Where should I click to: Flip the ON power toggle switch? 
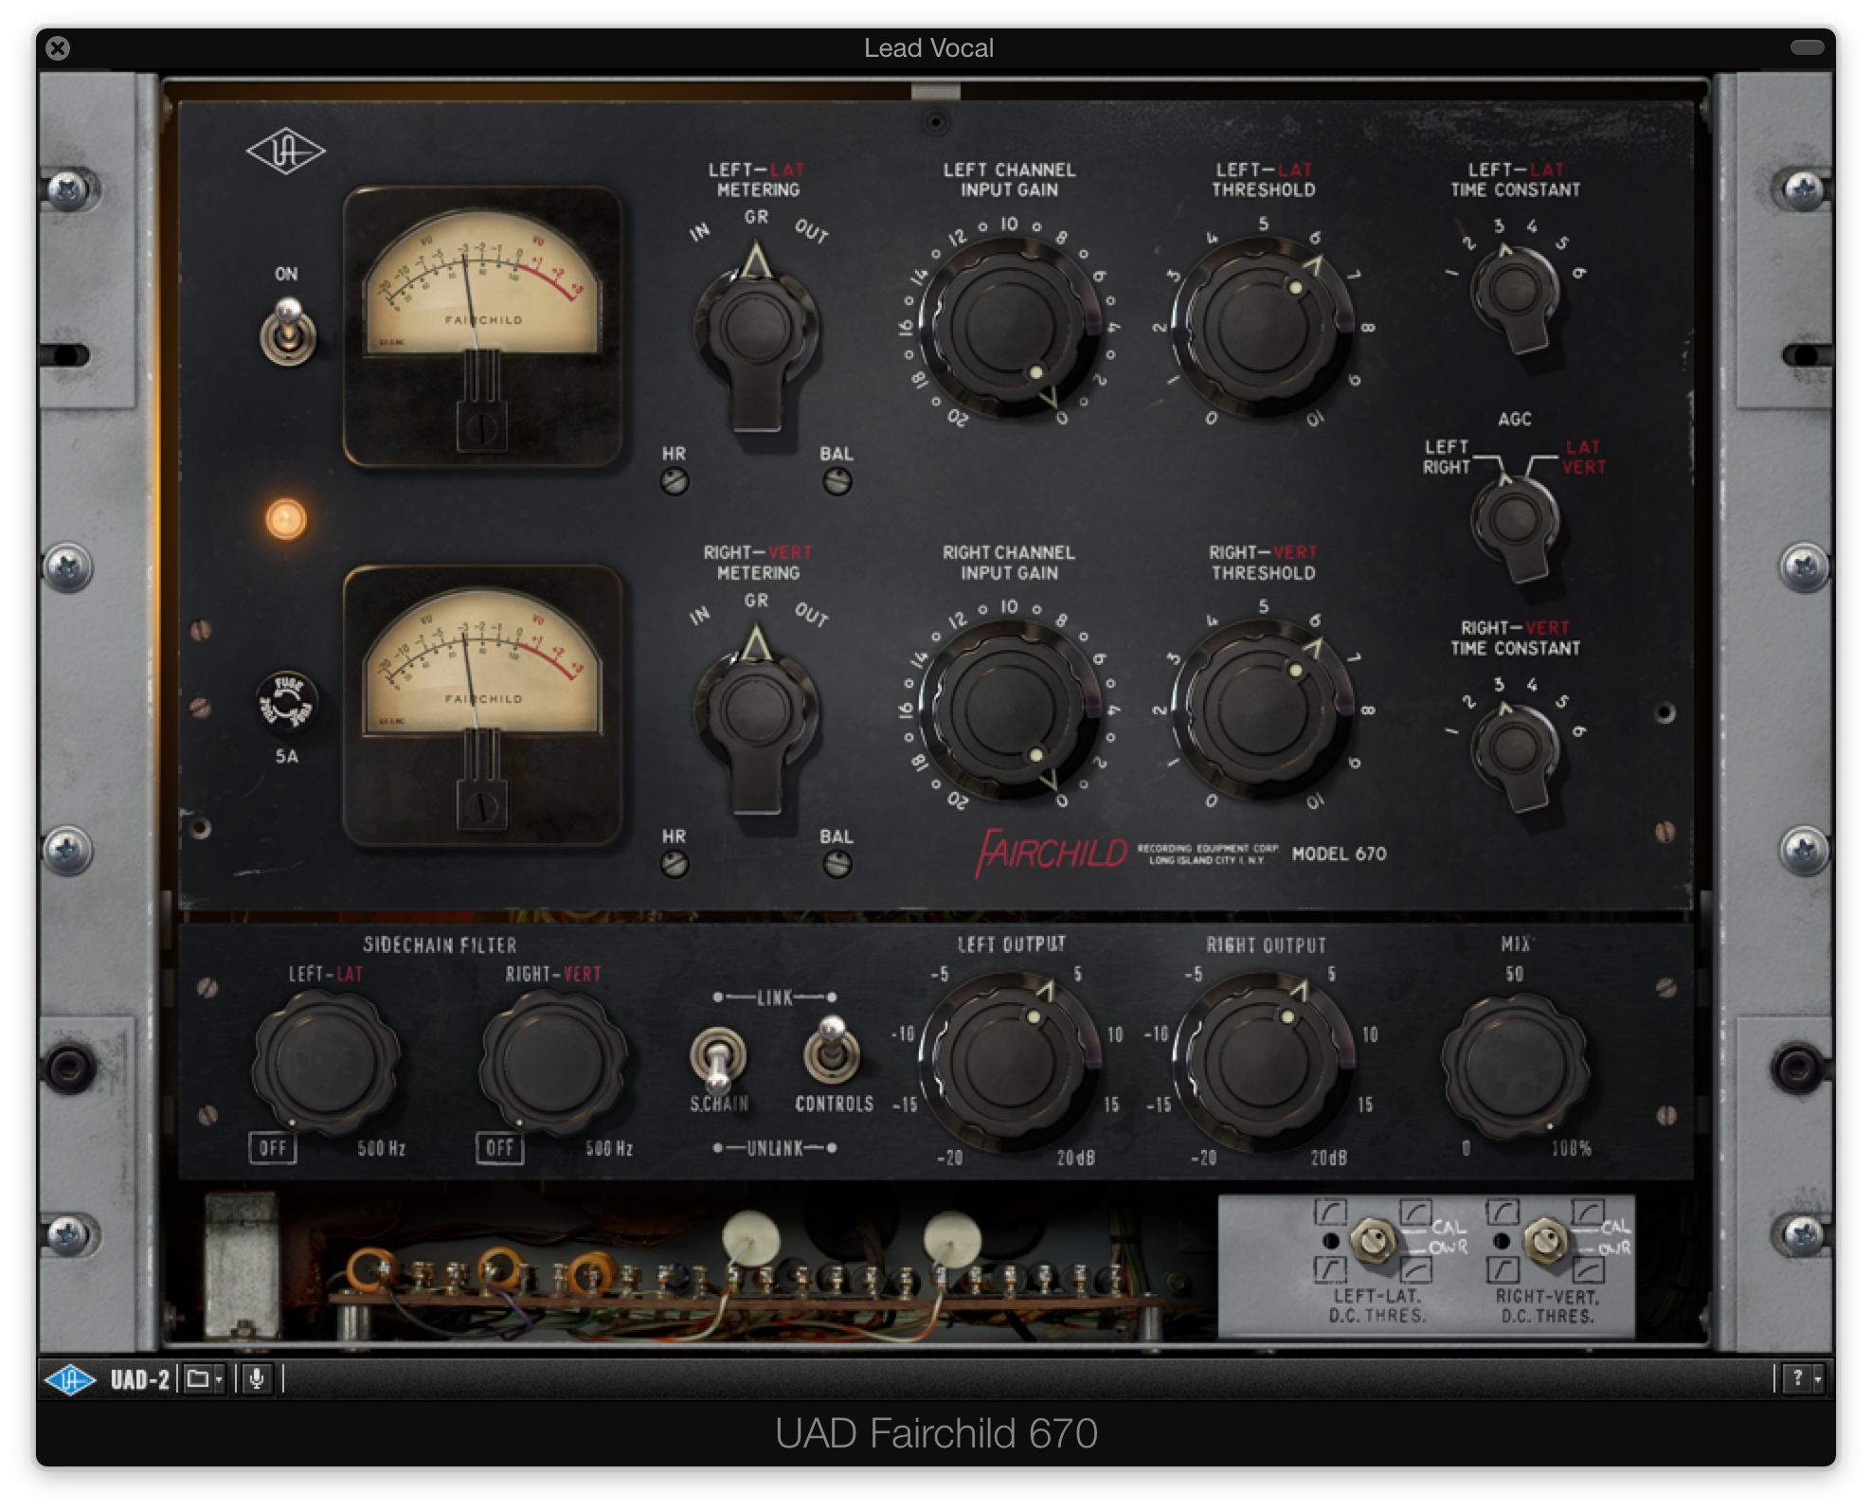[288, 333]
